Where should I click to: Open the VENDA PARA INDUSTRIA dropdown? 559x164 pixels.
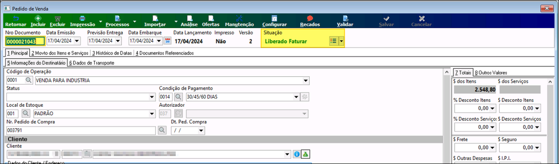coord(306,80)
